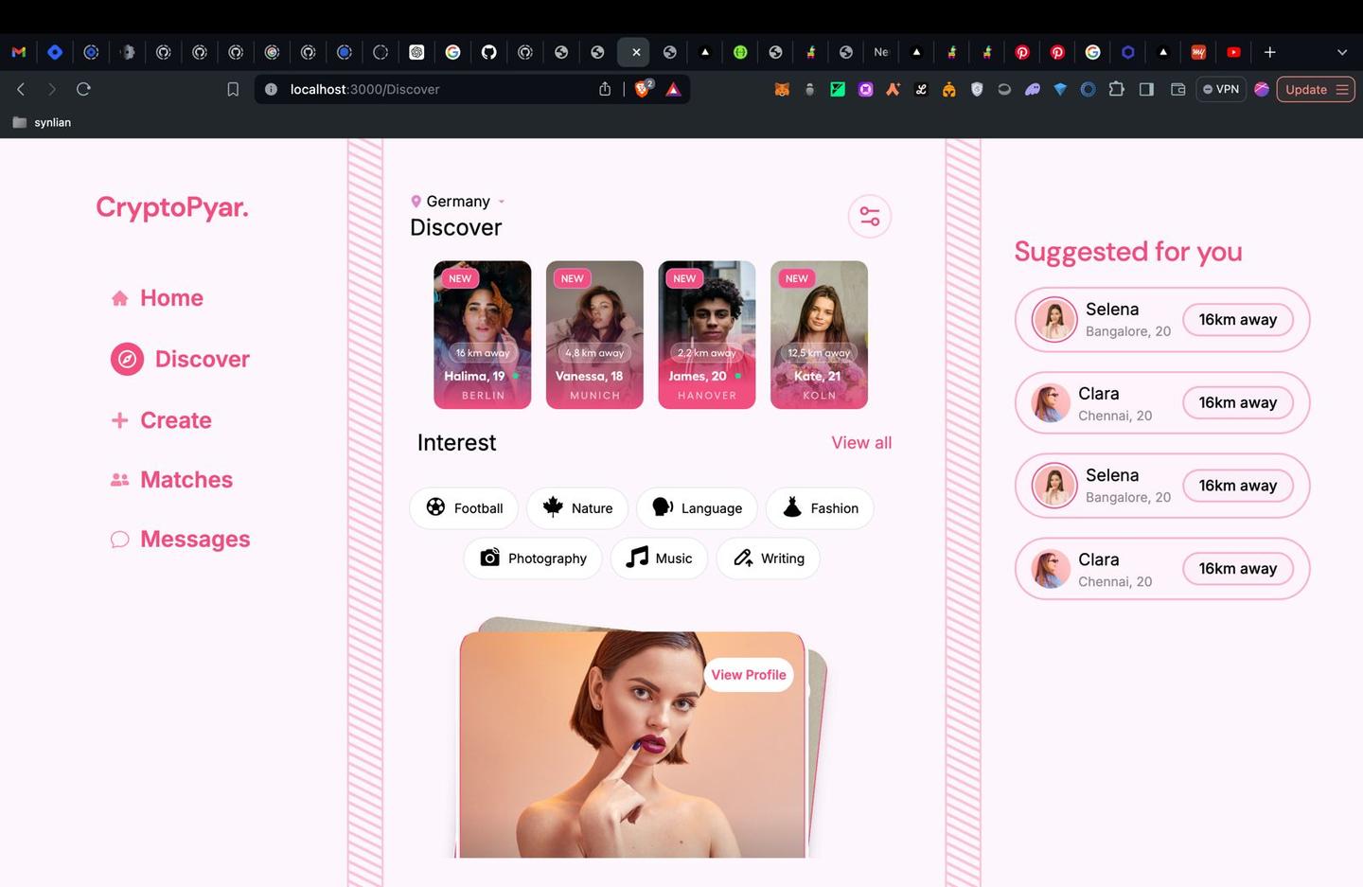Click the browser back arrow

21,89
